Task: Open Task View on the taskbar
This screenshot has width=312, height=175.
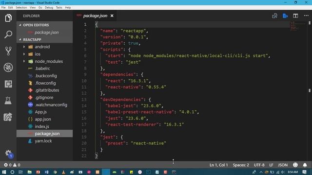Action: (20, 172)
